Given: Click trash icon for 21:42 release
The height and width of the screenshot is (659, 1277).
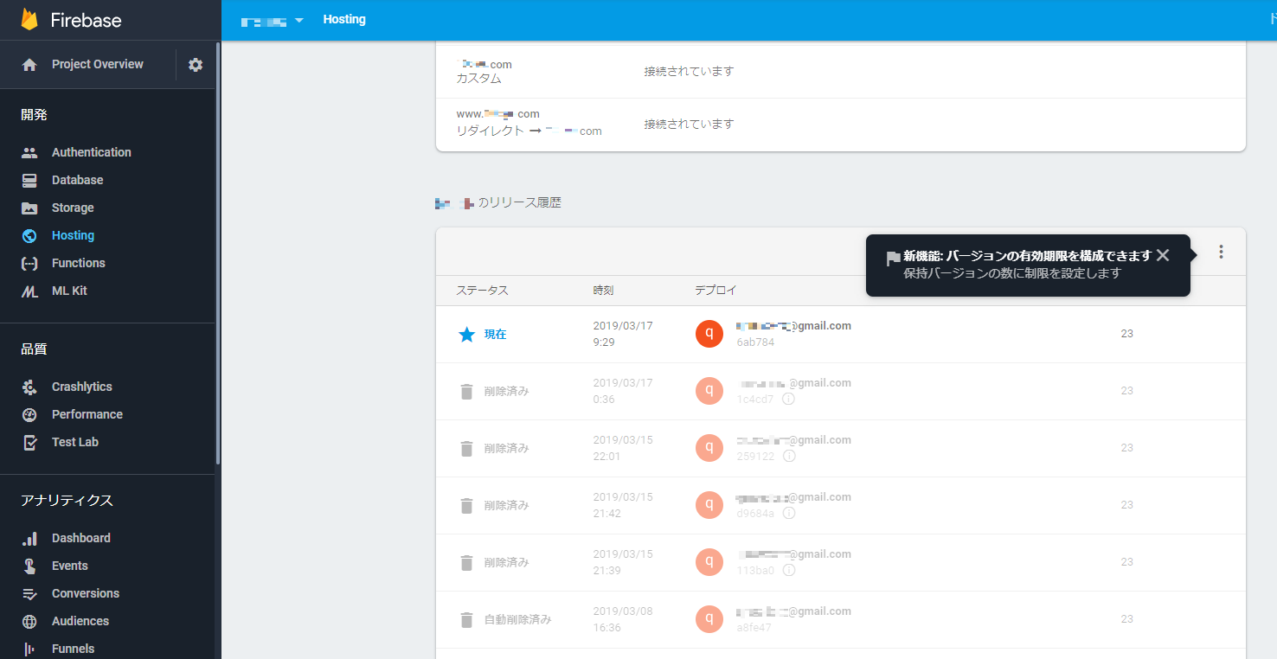Looking at the screenshot, I should point(466,505).
